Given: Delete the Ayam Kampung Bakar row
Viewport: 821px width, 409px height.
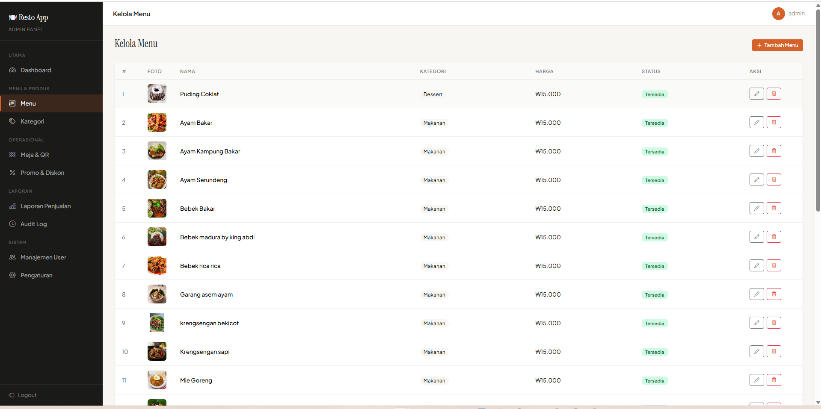Looking at the screenshot, I should (x=774, y=151).
